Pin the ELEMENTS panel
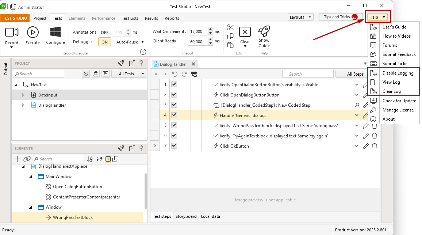 tap(141, 148)
